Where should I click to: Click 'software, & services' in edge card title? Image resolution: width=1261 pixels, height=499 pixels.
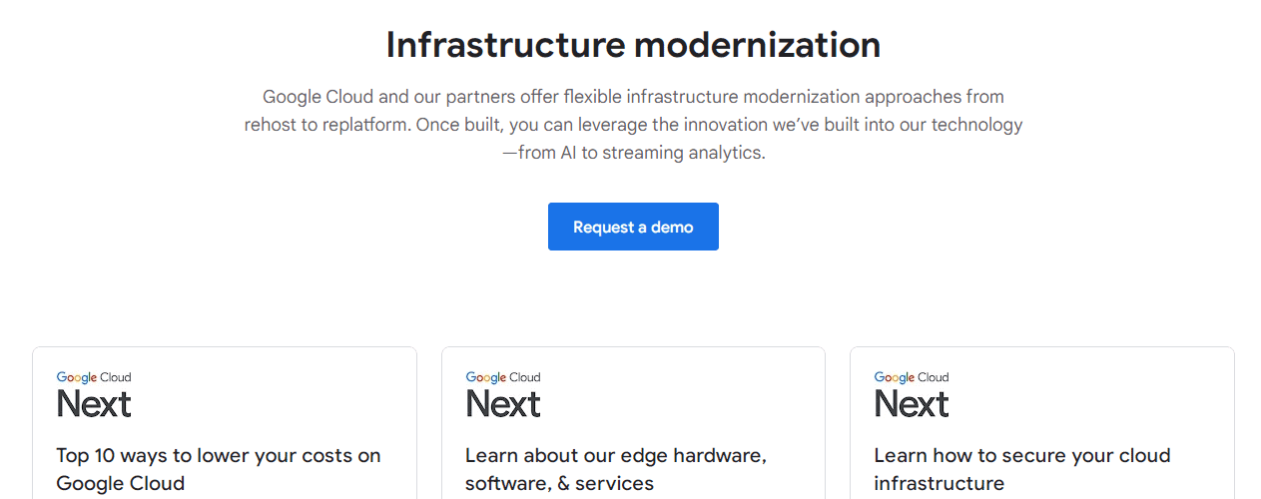(x=559, y=484)
